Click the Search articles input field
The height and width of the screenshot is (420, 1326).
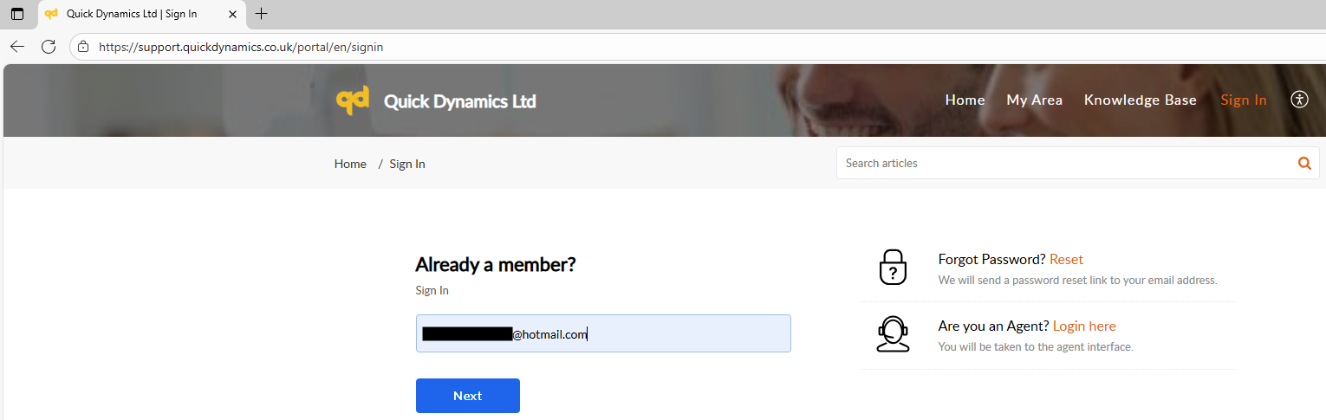pyautogui.click(x=1066, y=163)
